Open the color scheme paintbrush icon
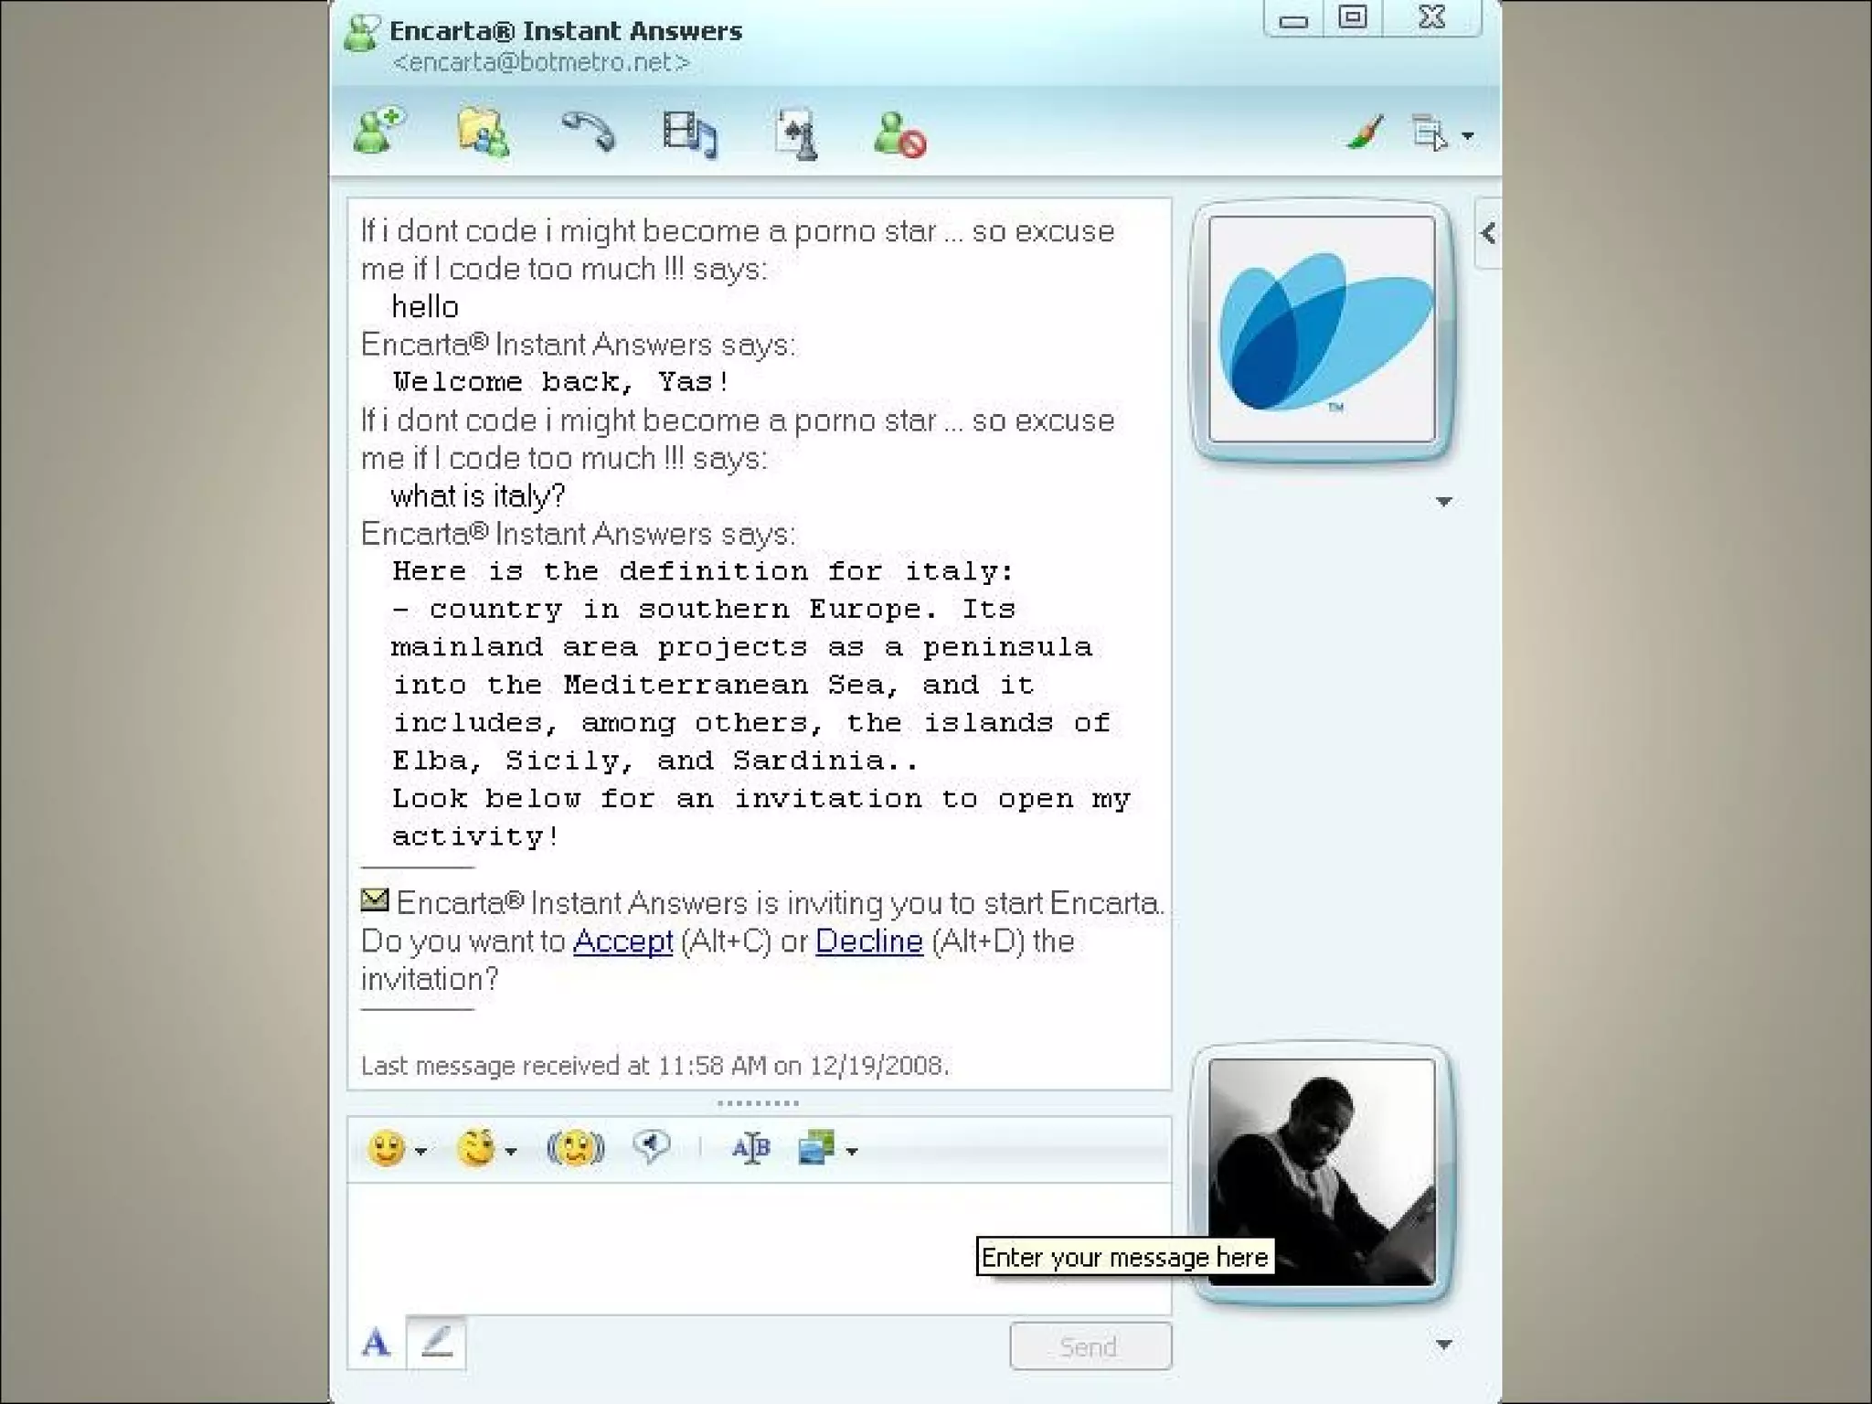The width and height of the screenshot is (1872, 1404). 1365,133
